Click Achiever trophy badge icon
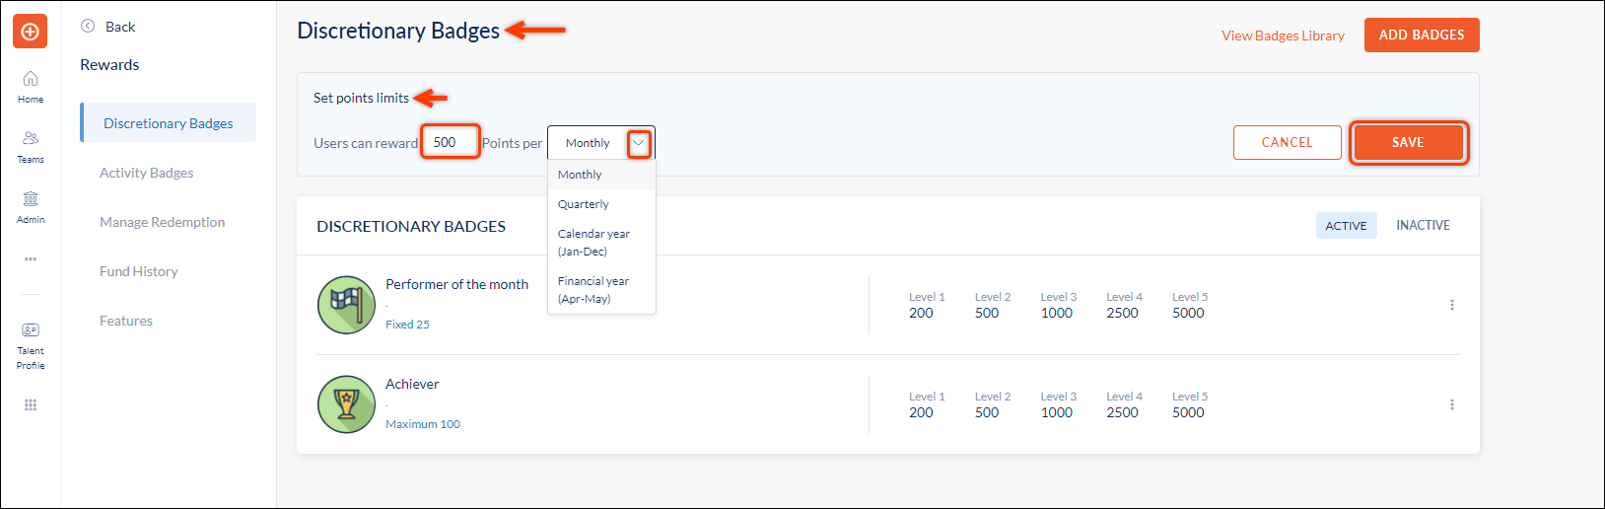 click(x=346, y=404)
